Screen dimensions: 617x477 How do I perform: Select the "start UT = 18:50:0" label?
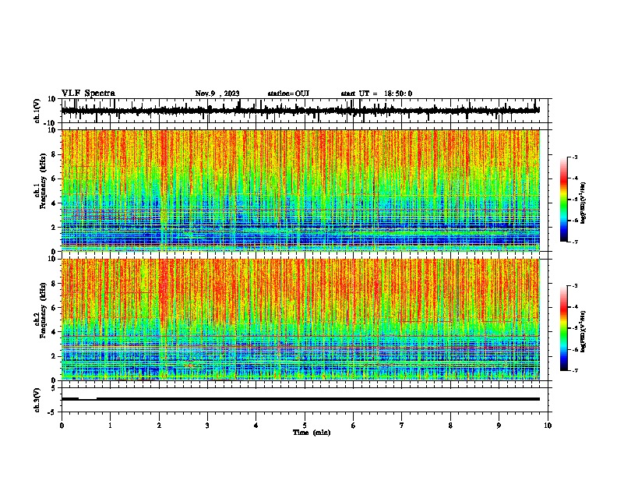point(376,94)
